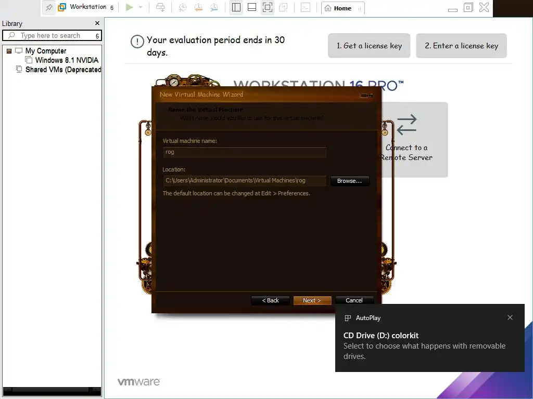Cancel the New Virtual Machine Wizard
This screenshot has height=399, width=533.
[x=354, y=300]
